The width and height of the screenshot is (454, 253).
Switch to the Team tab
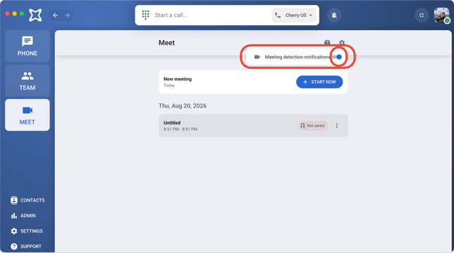(27, 81)
